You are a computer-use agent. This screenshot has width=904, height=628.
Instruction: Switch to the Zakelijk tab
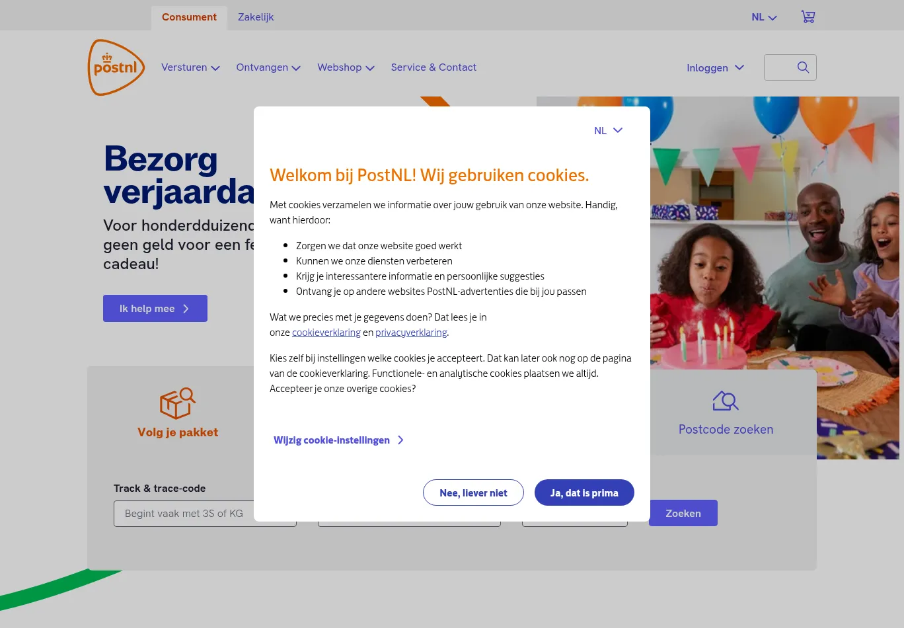(256, 17)
